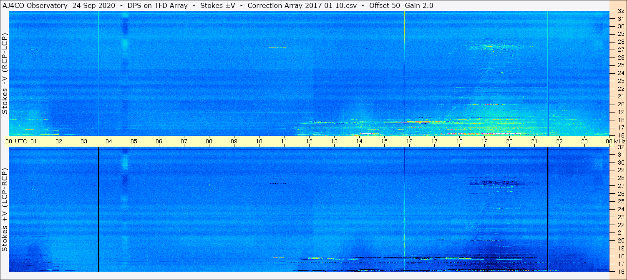Viewport: 627px width, 280px height.
Task: Select the 21 hour marker on time axis
Action: click(x=534, y=141)
